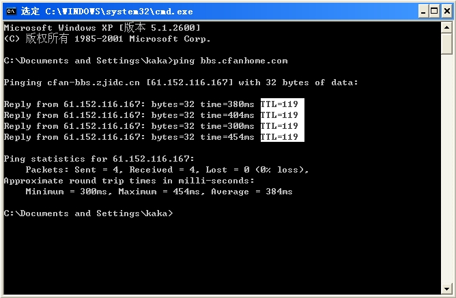Open the cmd window system menu icon
The image size is (456, 298).
[11, 11]
